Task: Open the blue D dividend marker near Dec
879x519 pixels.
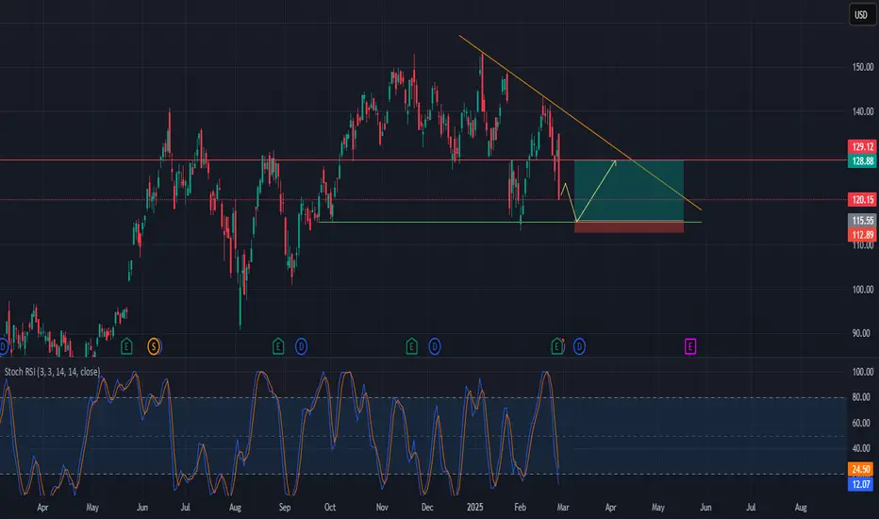Action: point(435,346)
